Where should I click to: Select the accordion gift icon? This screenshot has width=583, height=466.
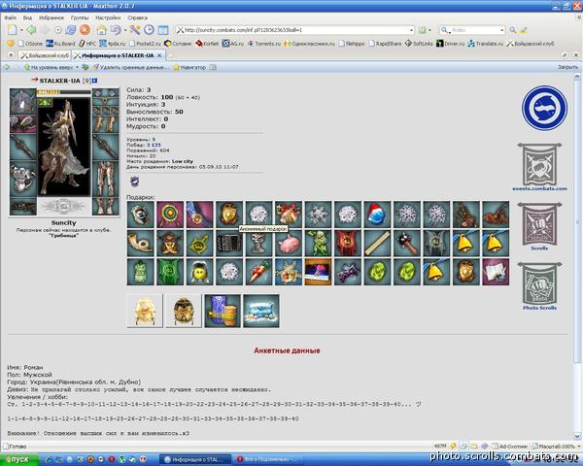click(x=229, y=243)
